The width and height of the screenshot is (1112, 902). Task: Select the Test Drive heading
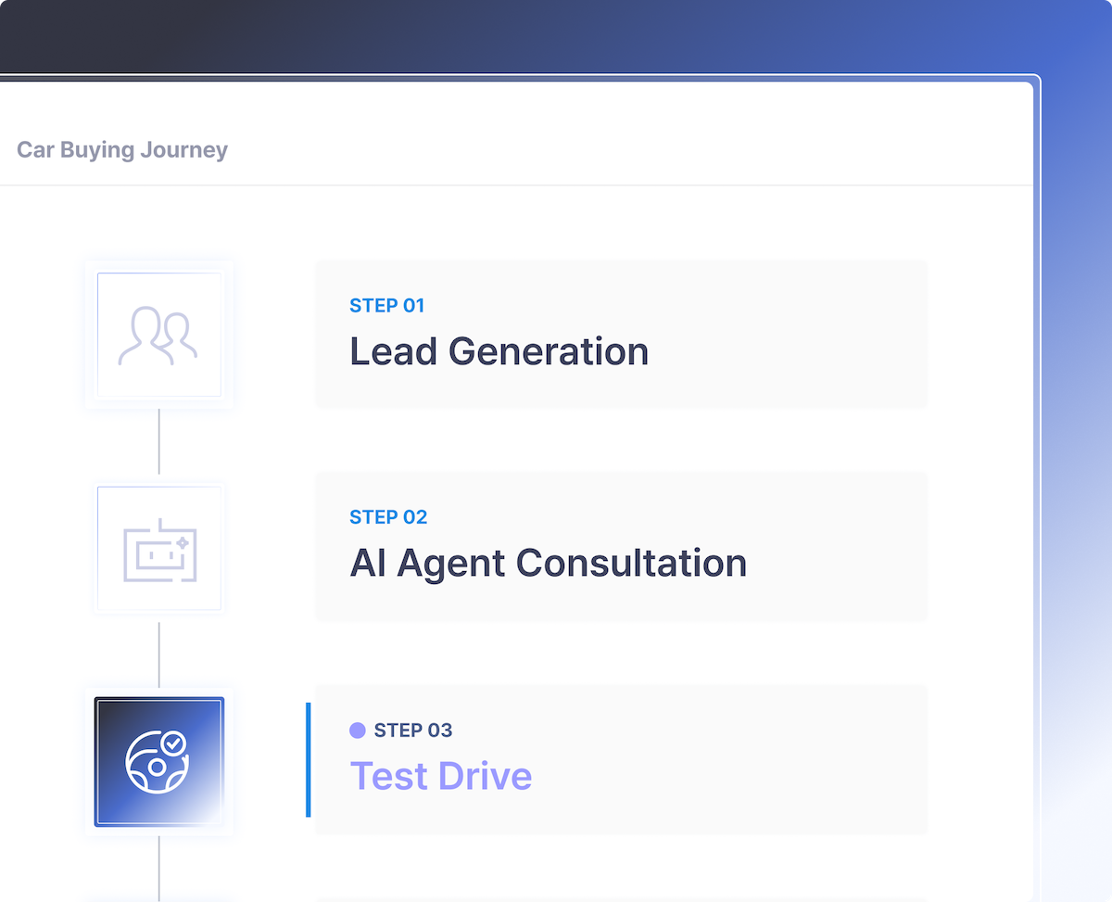(440, 776)
